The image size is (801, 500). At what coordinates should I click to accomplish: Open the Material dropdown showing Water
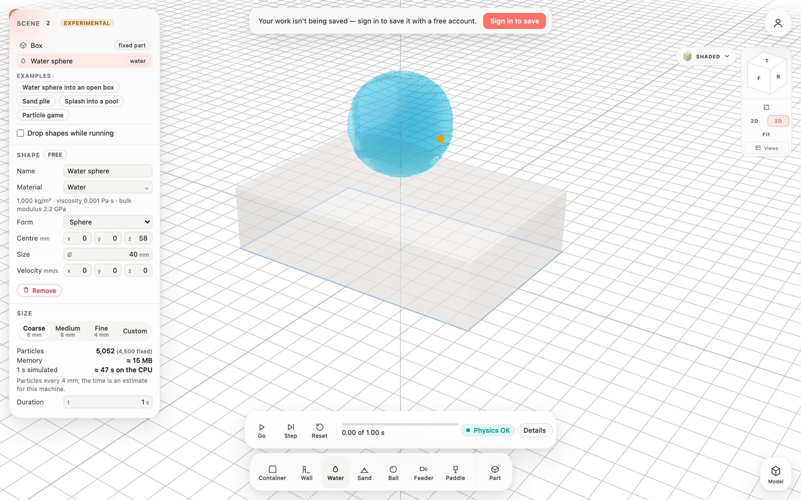tap(108, 187)
